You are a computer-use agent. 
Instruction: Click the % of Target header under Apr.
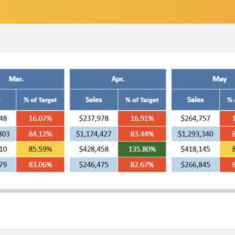click(142, 100)
